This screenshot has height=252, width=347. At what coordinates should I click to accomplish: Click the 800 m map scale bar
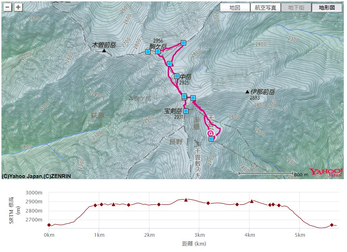click(265, 173)
